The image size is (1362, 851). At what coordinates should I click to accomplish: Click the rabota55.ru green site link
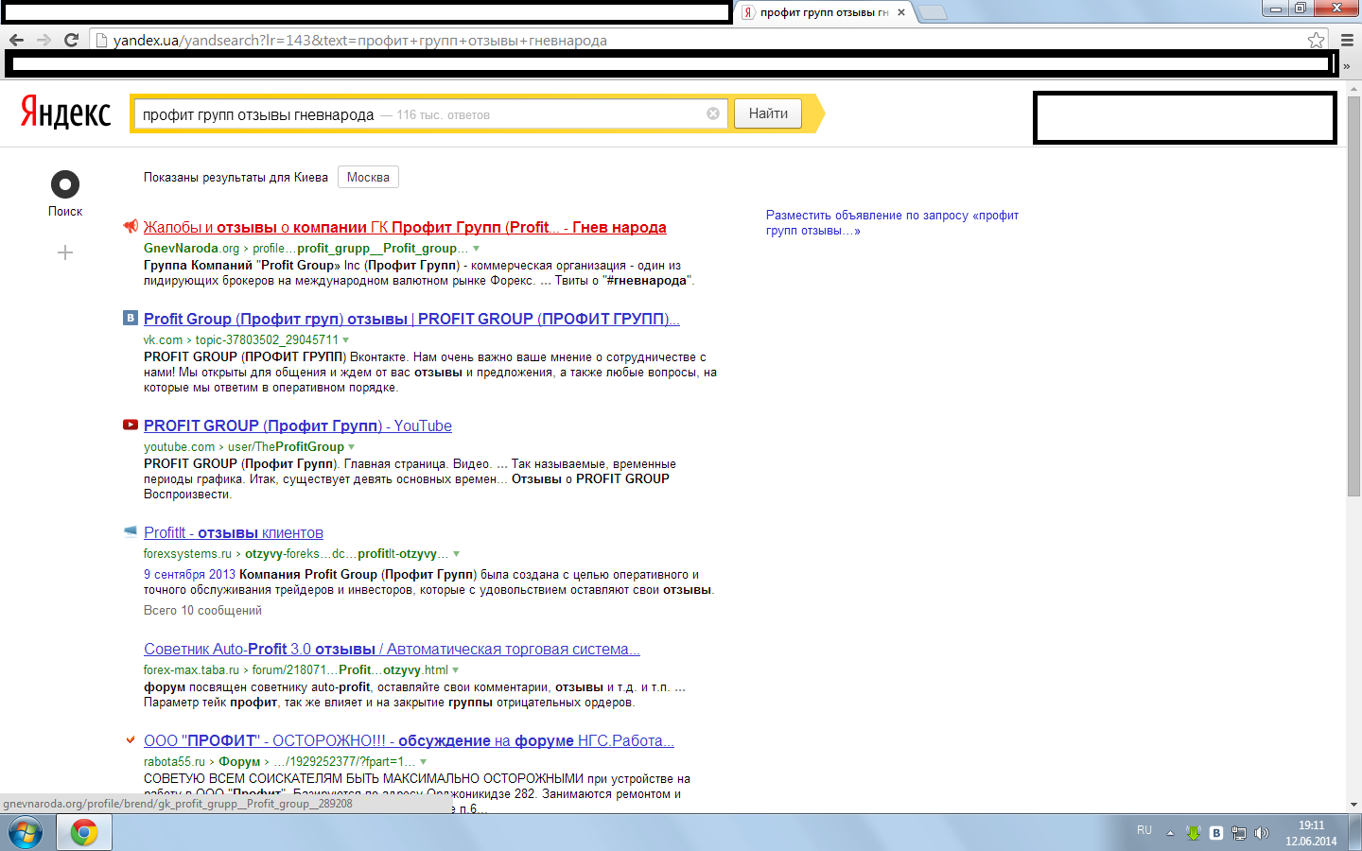point(174,762)
